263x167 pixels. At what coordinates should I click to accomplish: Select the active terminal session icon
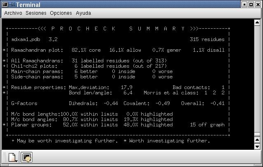(27, 157)
